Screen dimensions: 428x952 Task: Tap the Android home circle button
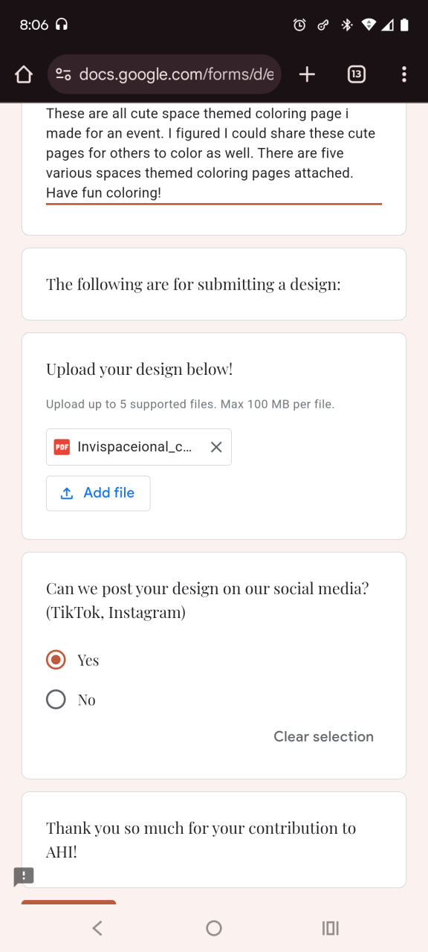click(214, 927)
